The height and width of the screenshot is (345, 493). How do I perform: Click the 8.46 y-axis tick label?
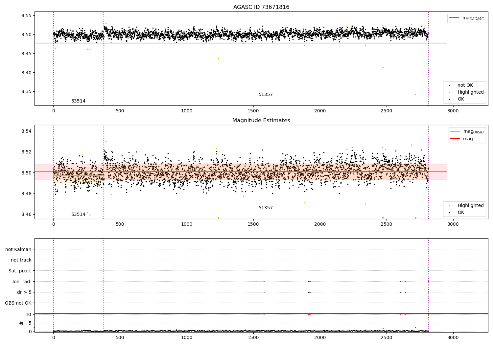coord(26,215)
